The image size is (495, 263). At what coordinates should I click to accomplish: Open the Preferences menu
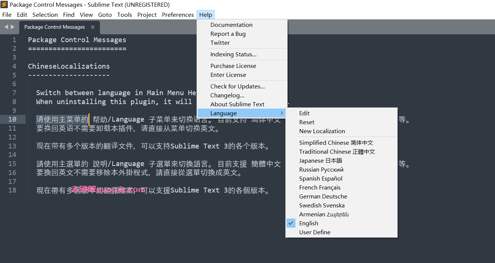pos(178,15)
